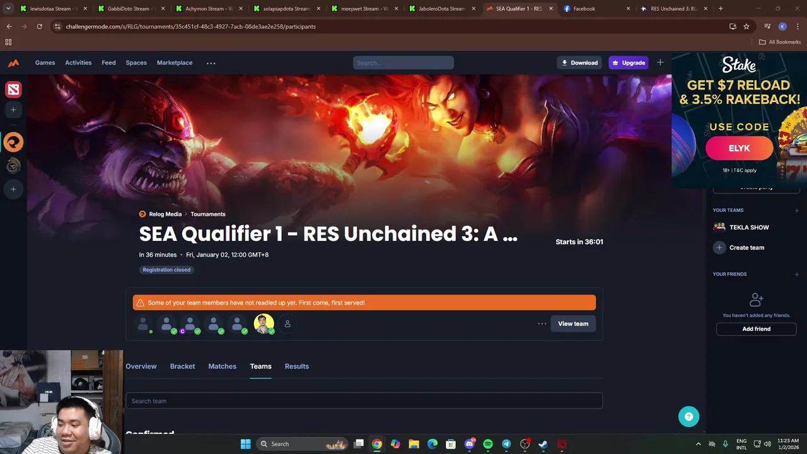Open All Bookmarks folder
The height and width of the screenshot is (454, 807).
click(x=780, y=42)
